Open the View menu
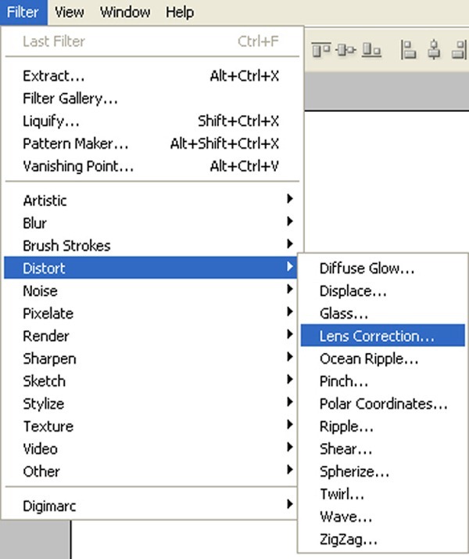The height and width of the screenshot is (559, 469). point(70,12)
